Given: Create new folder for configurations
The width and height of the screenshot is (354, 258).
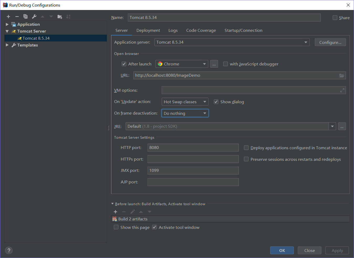Looking at the screenshot, I should 60,17.
